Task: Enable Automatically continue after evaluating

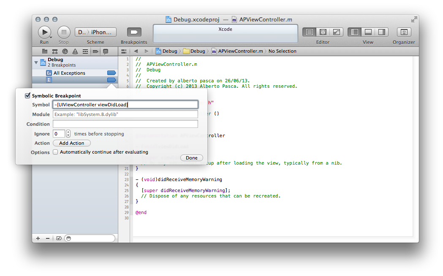Action: (x=55, y=152)
